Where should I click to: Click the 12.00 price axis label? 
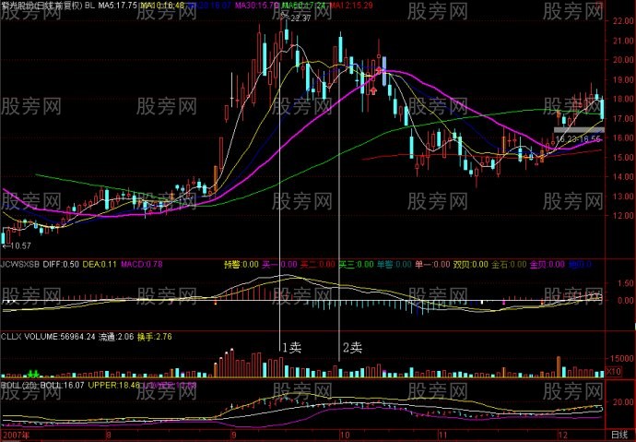pyautogui.click(x=623, y=215)
